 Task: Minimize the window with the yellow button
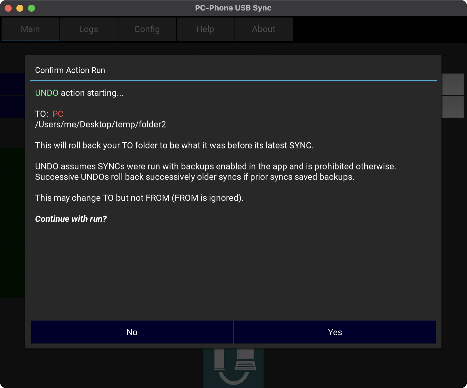point(20,8)
